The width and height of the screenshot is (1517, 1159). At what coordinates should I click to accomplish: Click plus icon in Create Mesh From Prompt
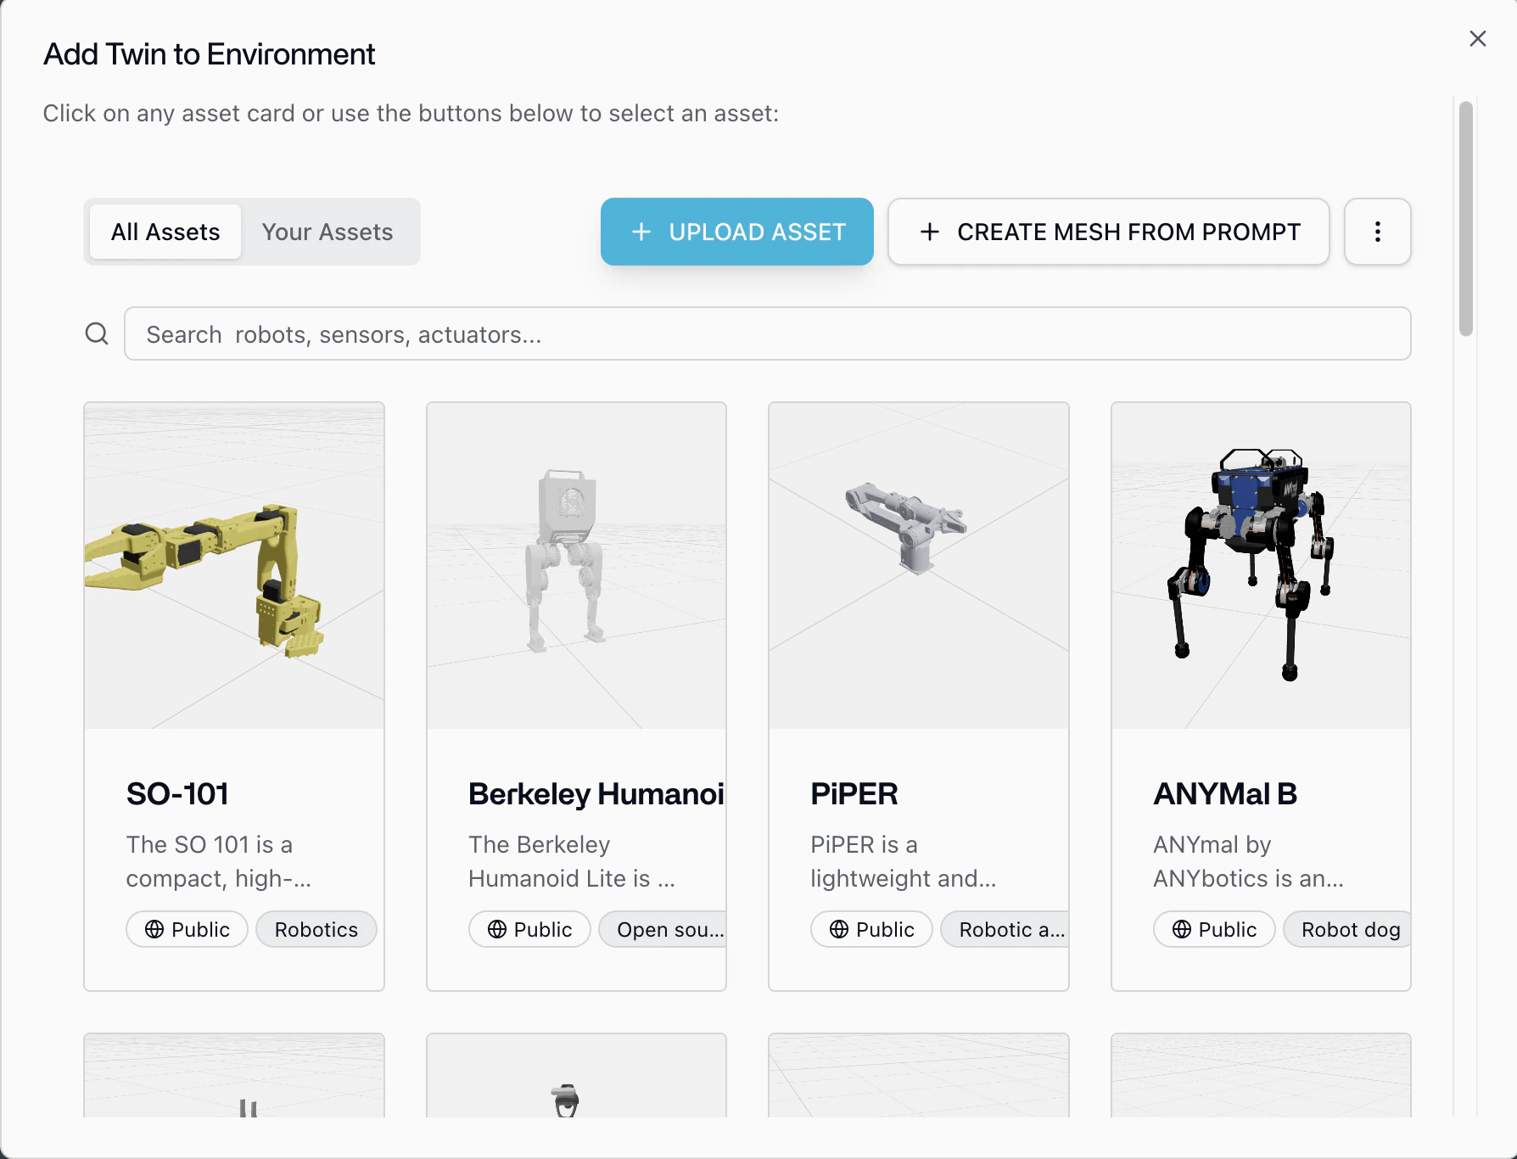[x=930, y=232]
